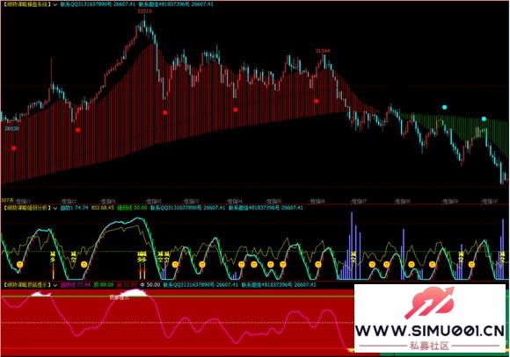Click the RSI 68.45 readout
Image resolution: width=510 pixels, height=357 pixels.
coord(103,208)
